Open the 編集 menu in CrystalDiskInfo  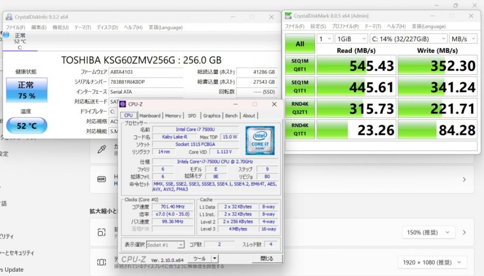tap(39, 28)
